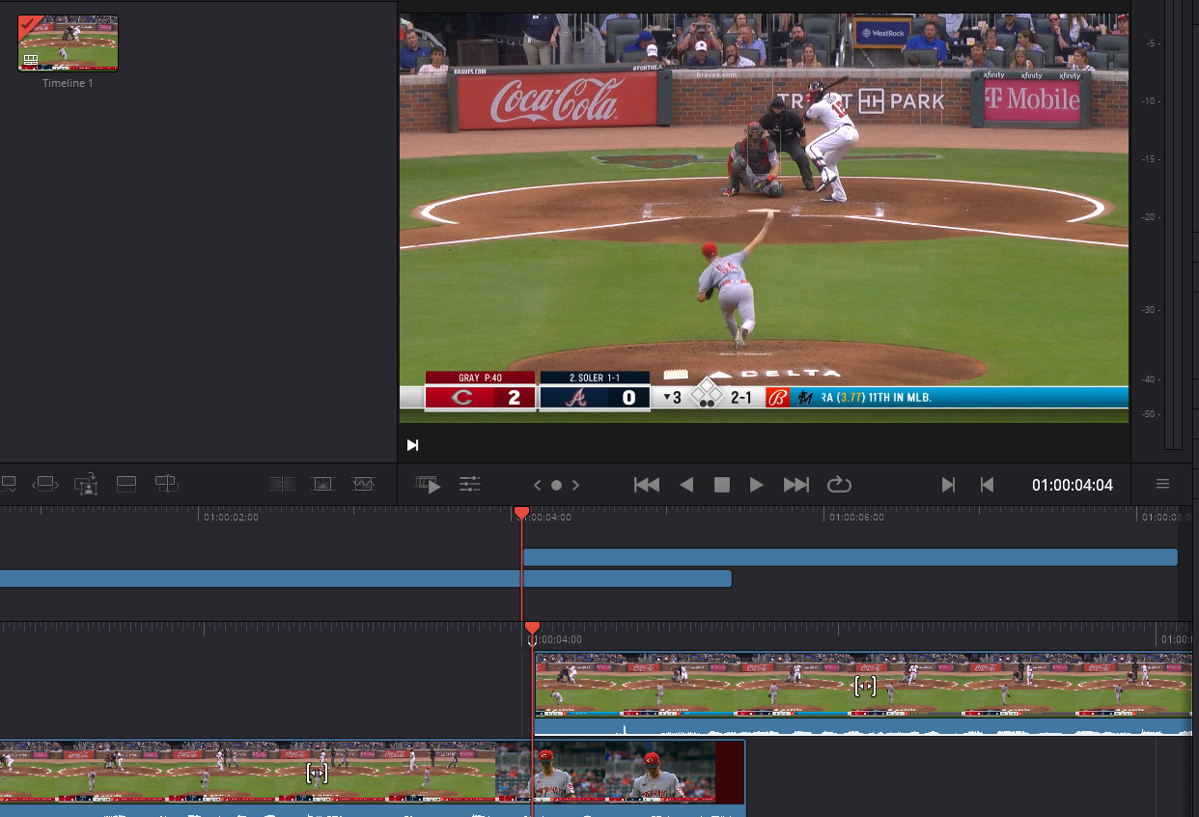The height and width of the screenshot is (817, 1199).
Task: Click the jog wheel dot control
Action: 556,485
